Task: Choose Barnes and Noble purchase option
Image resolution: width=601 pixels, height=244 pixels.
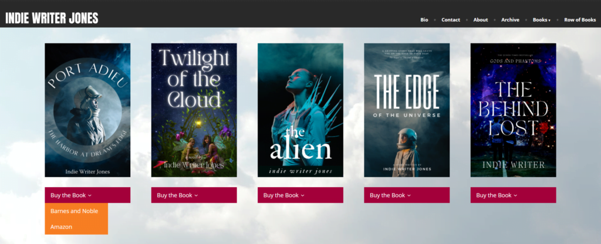Action: pos(76,211)
